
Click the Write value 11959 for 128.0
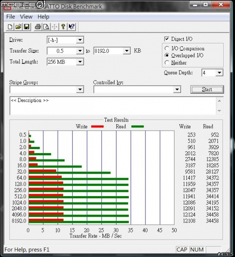pyautogui.click(x=189, y=184)
